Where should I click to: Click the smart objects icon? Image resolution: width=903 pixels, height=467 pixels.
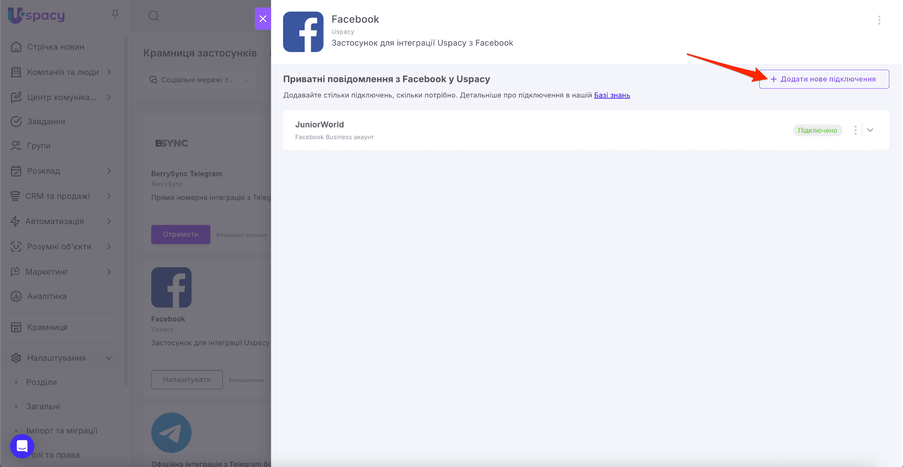(x=16, y=247)
